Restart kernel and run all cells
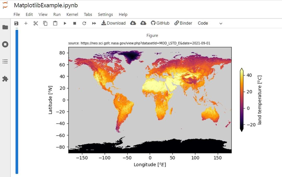The height and width of the screenshot is (177, 282). pyautogui.click(x=94, y=23)
